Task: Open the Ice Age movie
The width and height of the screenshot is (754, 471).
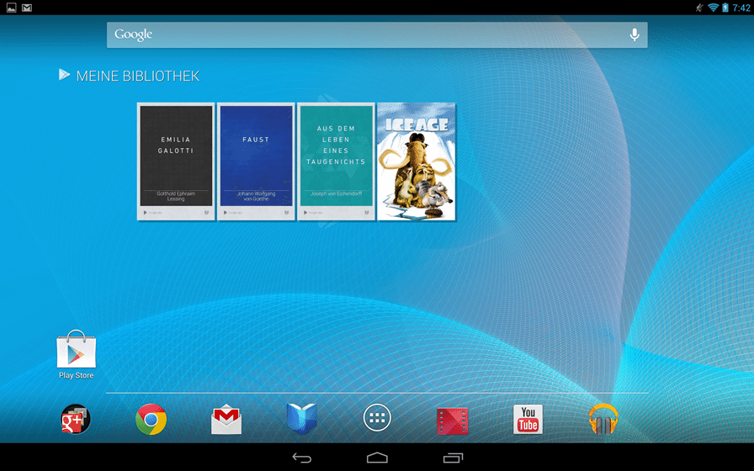Action: point(416,161)
